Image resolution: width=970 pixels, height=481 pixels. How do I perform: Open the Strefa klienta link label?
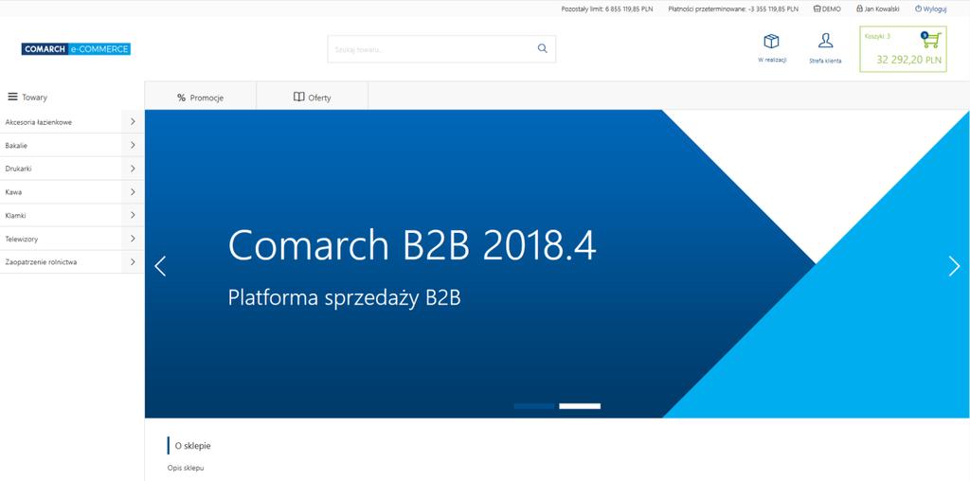825,61
